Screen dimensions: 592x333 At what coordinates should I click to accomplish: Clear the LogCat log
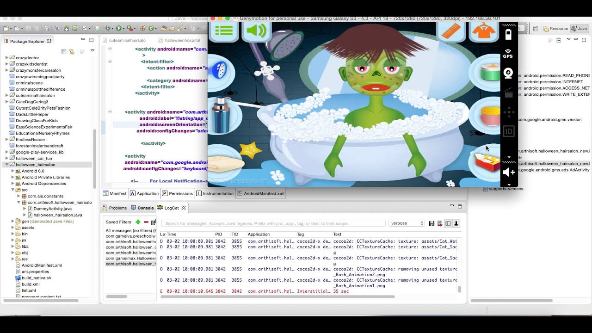[440, 223]
